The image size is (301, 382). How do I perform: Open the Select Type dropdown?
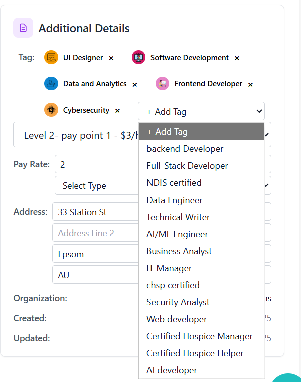tap(95, 185)
